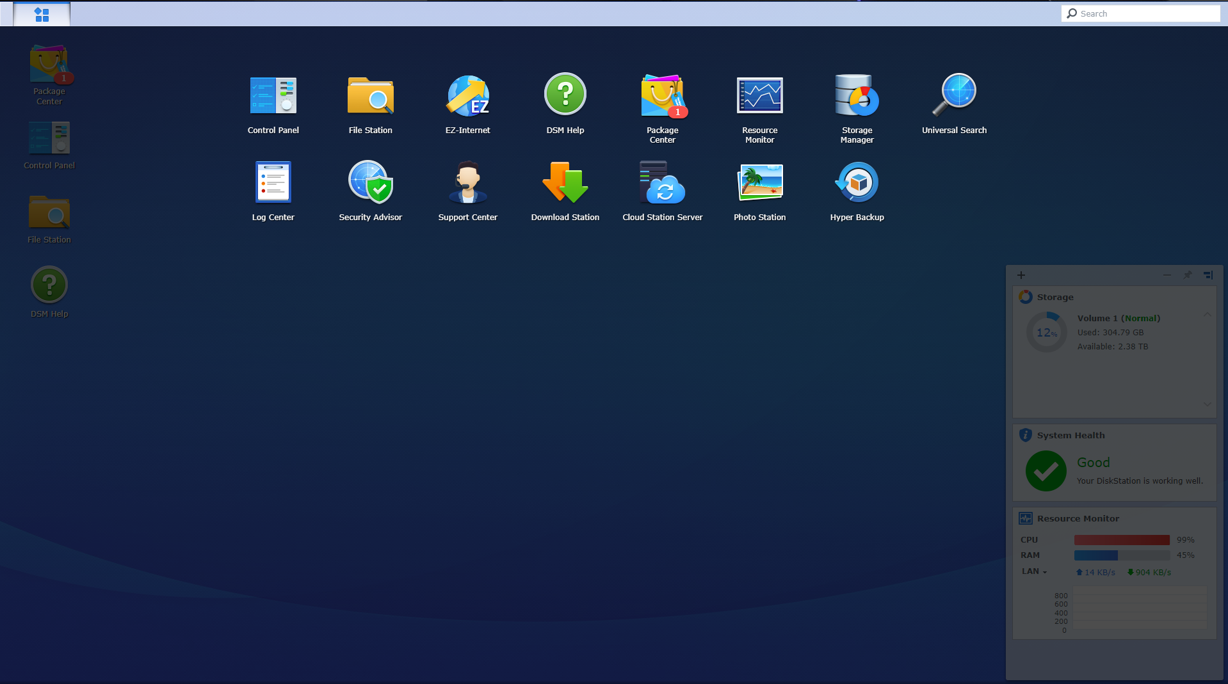Click the 'Used: 304.79 GB' text
Screen dimensions: 1228x684
point(1110,332)
